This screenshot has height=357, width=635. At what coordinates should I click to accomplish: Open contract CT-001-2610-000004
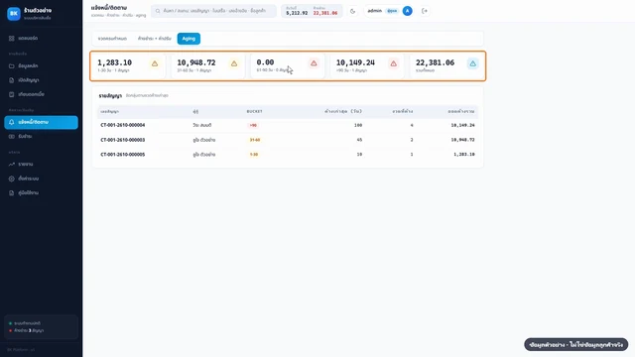tap(123, 126)
